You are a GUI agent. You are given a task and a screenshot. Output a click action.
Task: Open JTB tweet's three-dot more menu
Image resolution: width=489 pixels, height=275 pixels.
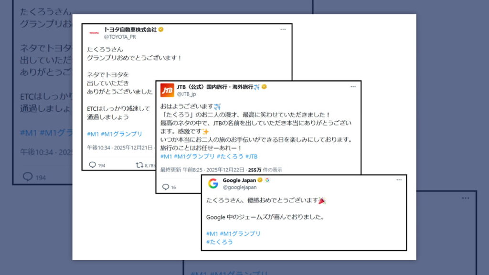coord(353,87)
